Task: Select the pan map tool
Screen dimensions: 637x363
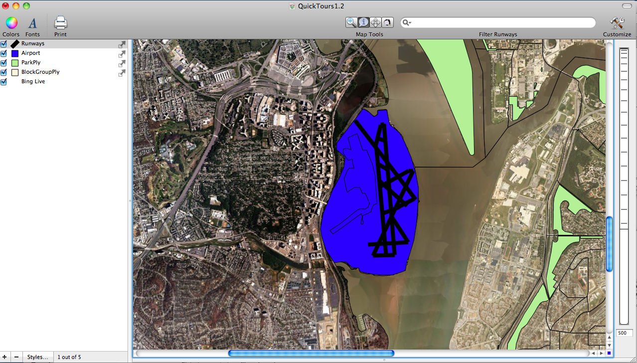Action: [x=375, y=22]
